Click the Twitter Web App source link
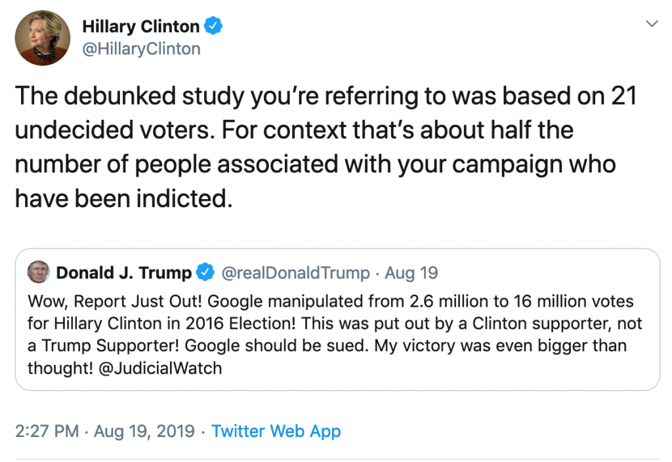The height and width of the screenshot is (462, 672). 276,431
